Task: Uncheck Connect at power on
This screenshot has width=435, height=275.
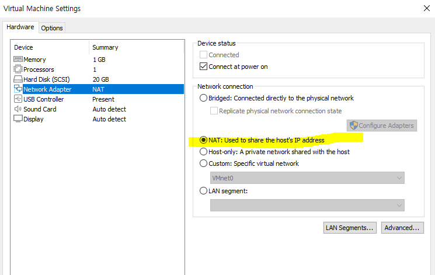Action: click(203, 67)
